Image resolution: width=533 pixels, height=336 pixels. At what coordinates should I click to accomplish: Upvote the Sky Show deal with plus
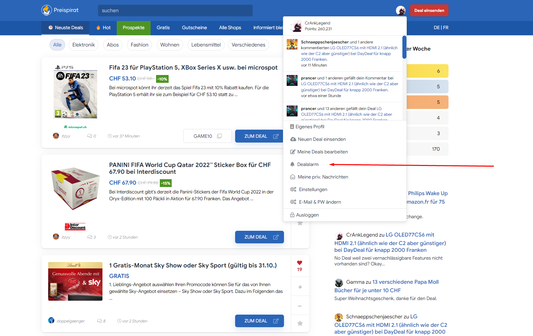point(300,287)
